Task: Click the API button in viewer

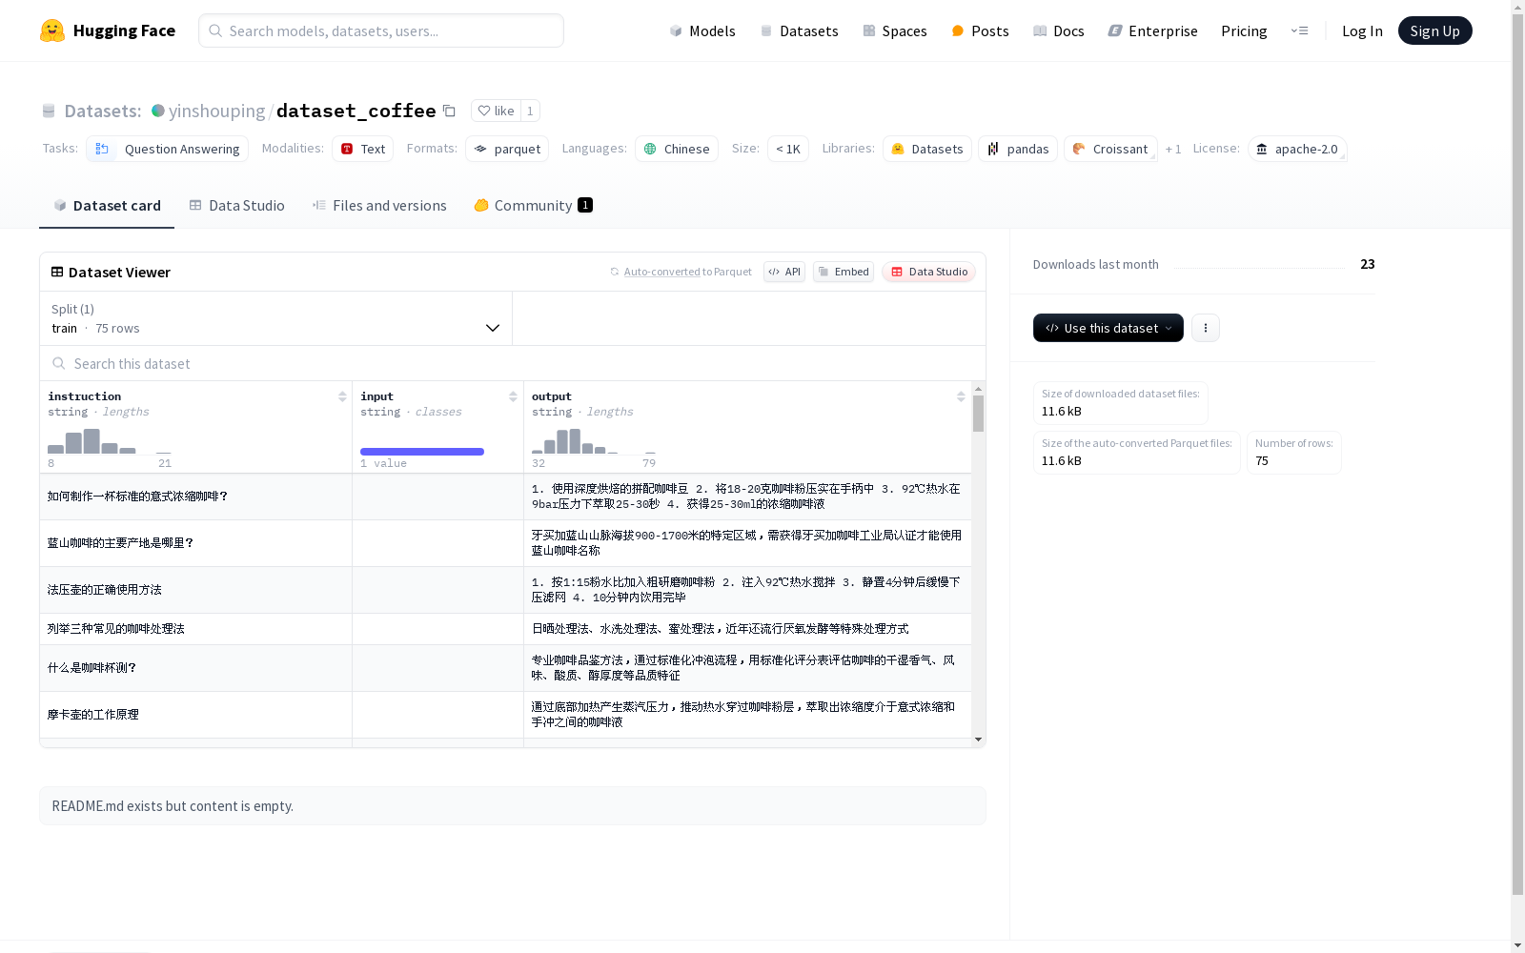Action: (x=784, y=272)
